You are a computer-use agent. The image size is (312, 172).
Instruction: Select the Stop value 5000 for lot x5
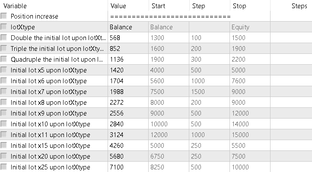(x=250, y=70)
